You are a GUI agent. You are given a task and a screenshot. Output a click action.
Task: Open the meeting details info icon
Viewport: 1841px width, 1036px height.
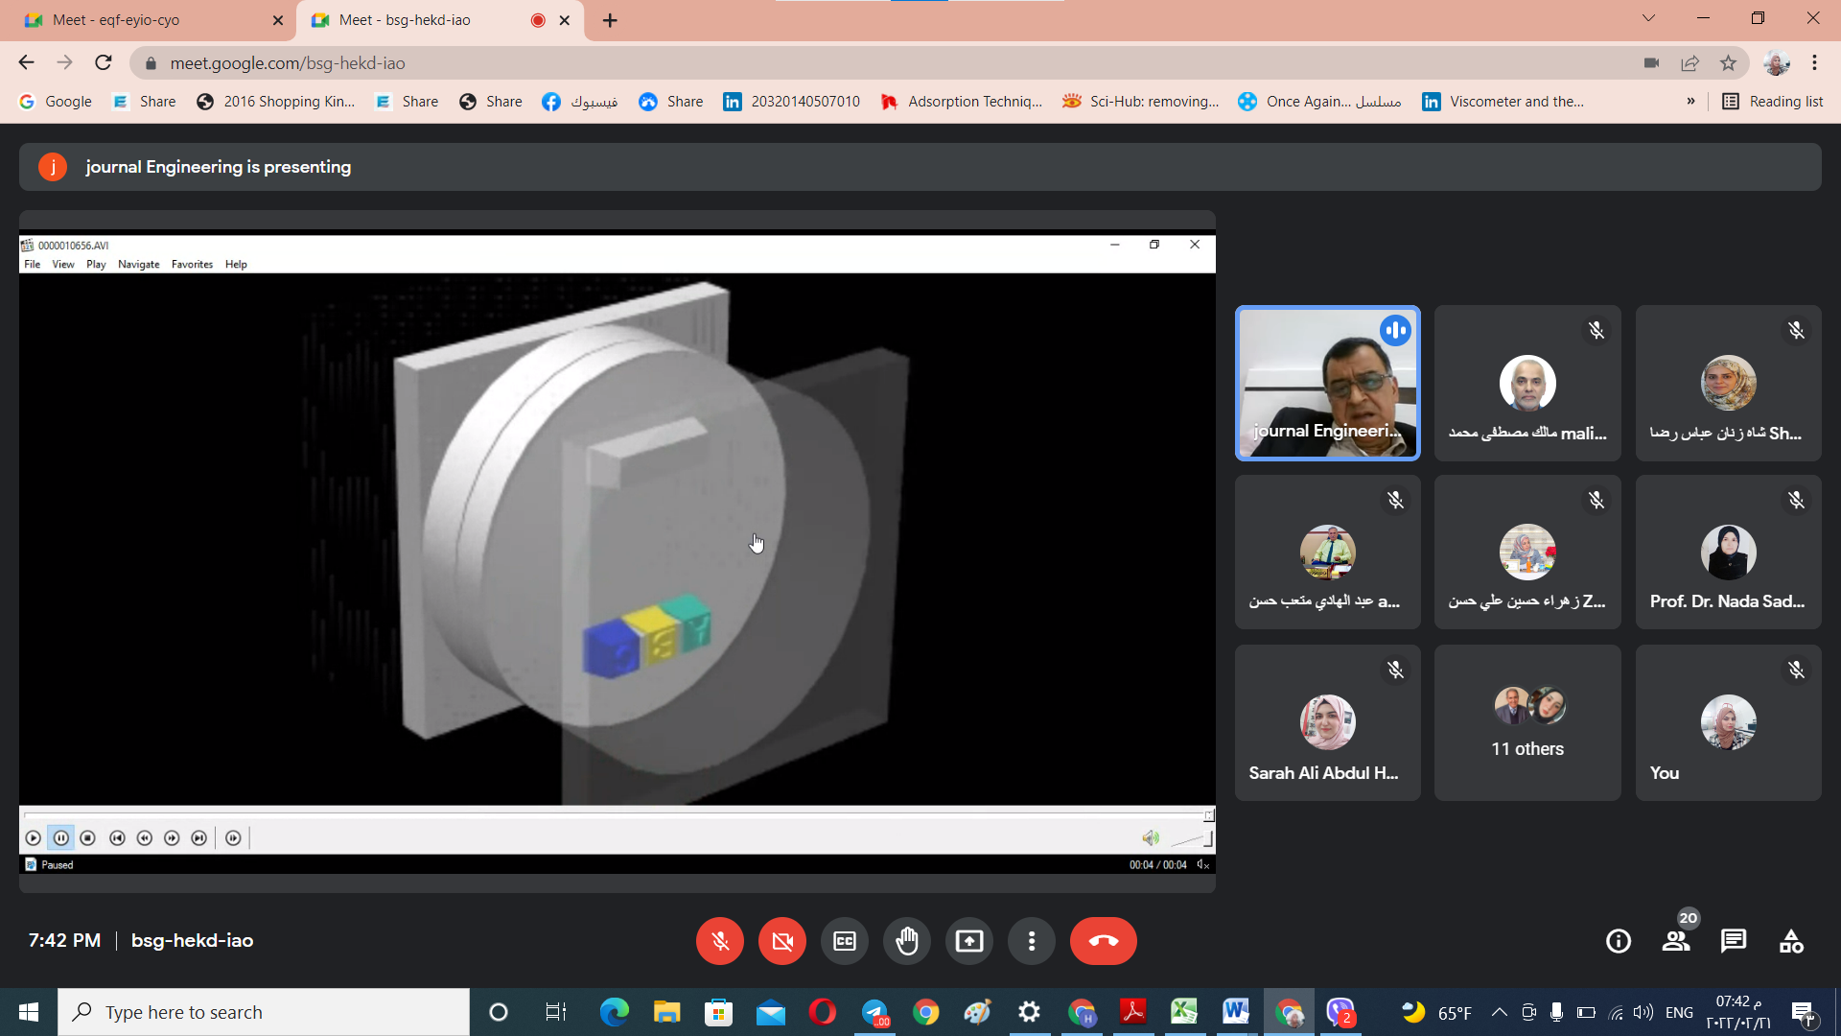[1619, 941]
